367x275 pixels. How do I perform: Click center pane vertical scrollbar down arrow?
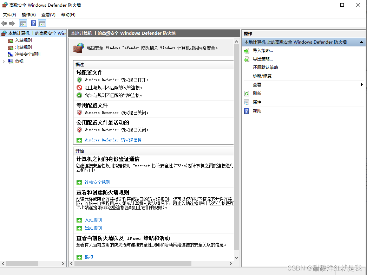236,258
